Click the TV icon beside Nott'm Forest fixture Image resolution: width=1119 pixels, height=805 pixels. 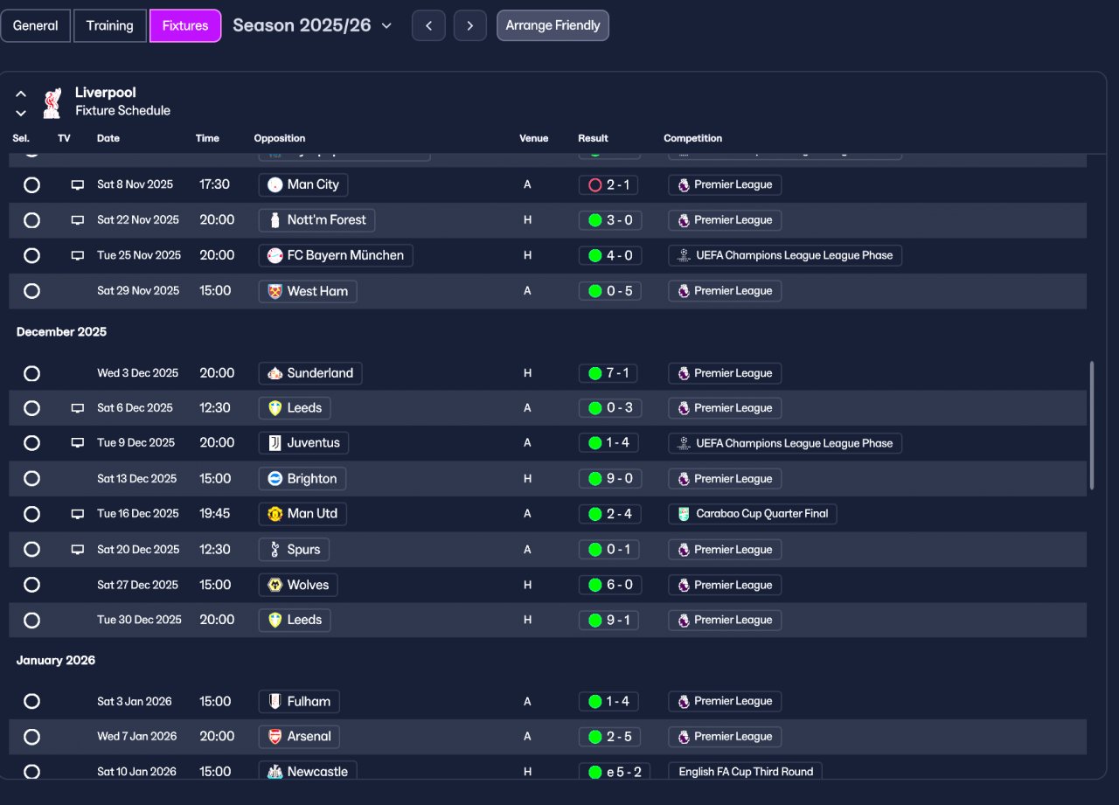click(x=78, y=220)
